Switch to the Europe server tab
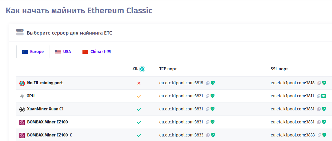 [33, 52]
